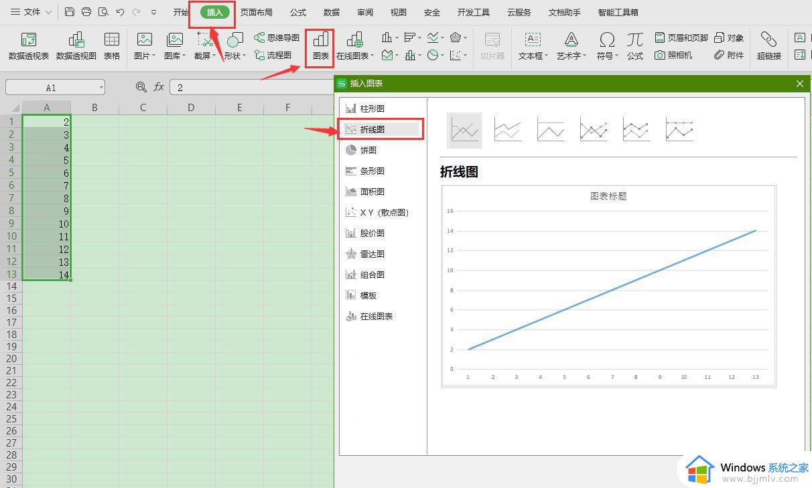Click the 照相机 camera tool
Viewport: 812px width, 488px height.
coord(673,55)
